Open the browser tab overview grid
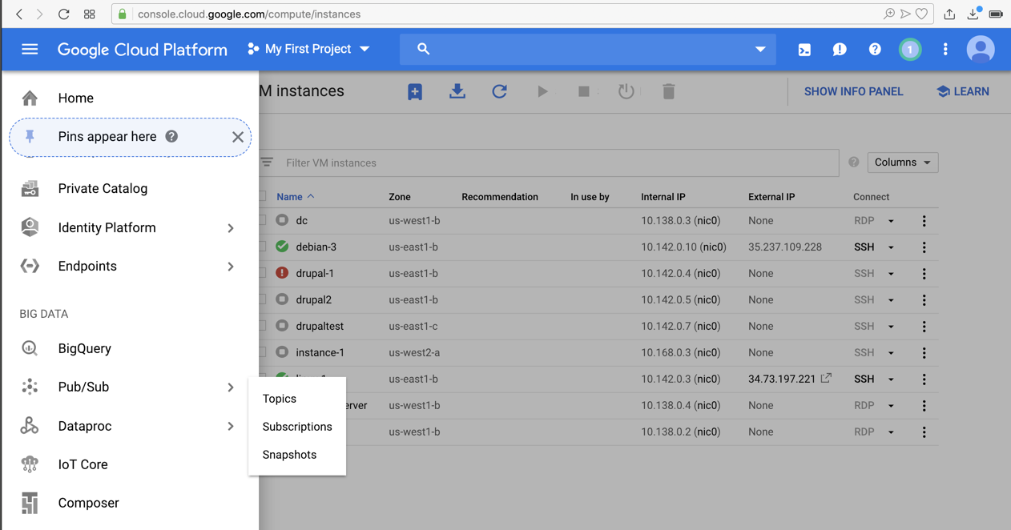Viewport: 1011px width, 530px height. 90,14
